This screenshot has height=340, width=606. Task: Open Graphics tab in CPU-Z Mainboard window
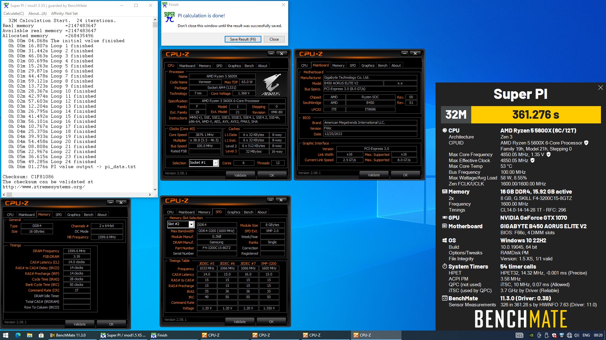368,65
